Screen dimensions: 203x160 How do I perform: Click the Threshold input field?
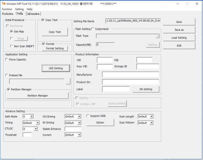(27, 135)
